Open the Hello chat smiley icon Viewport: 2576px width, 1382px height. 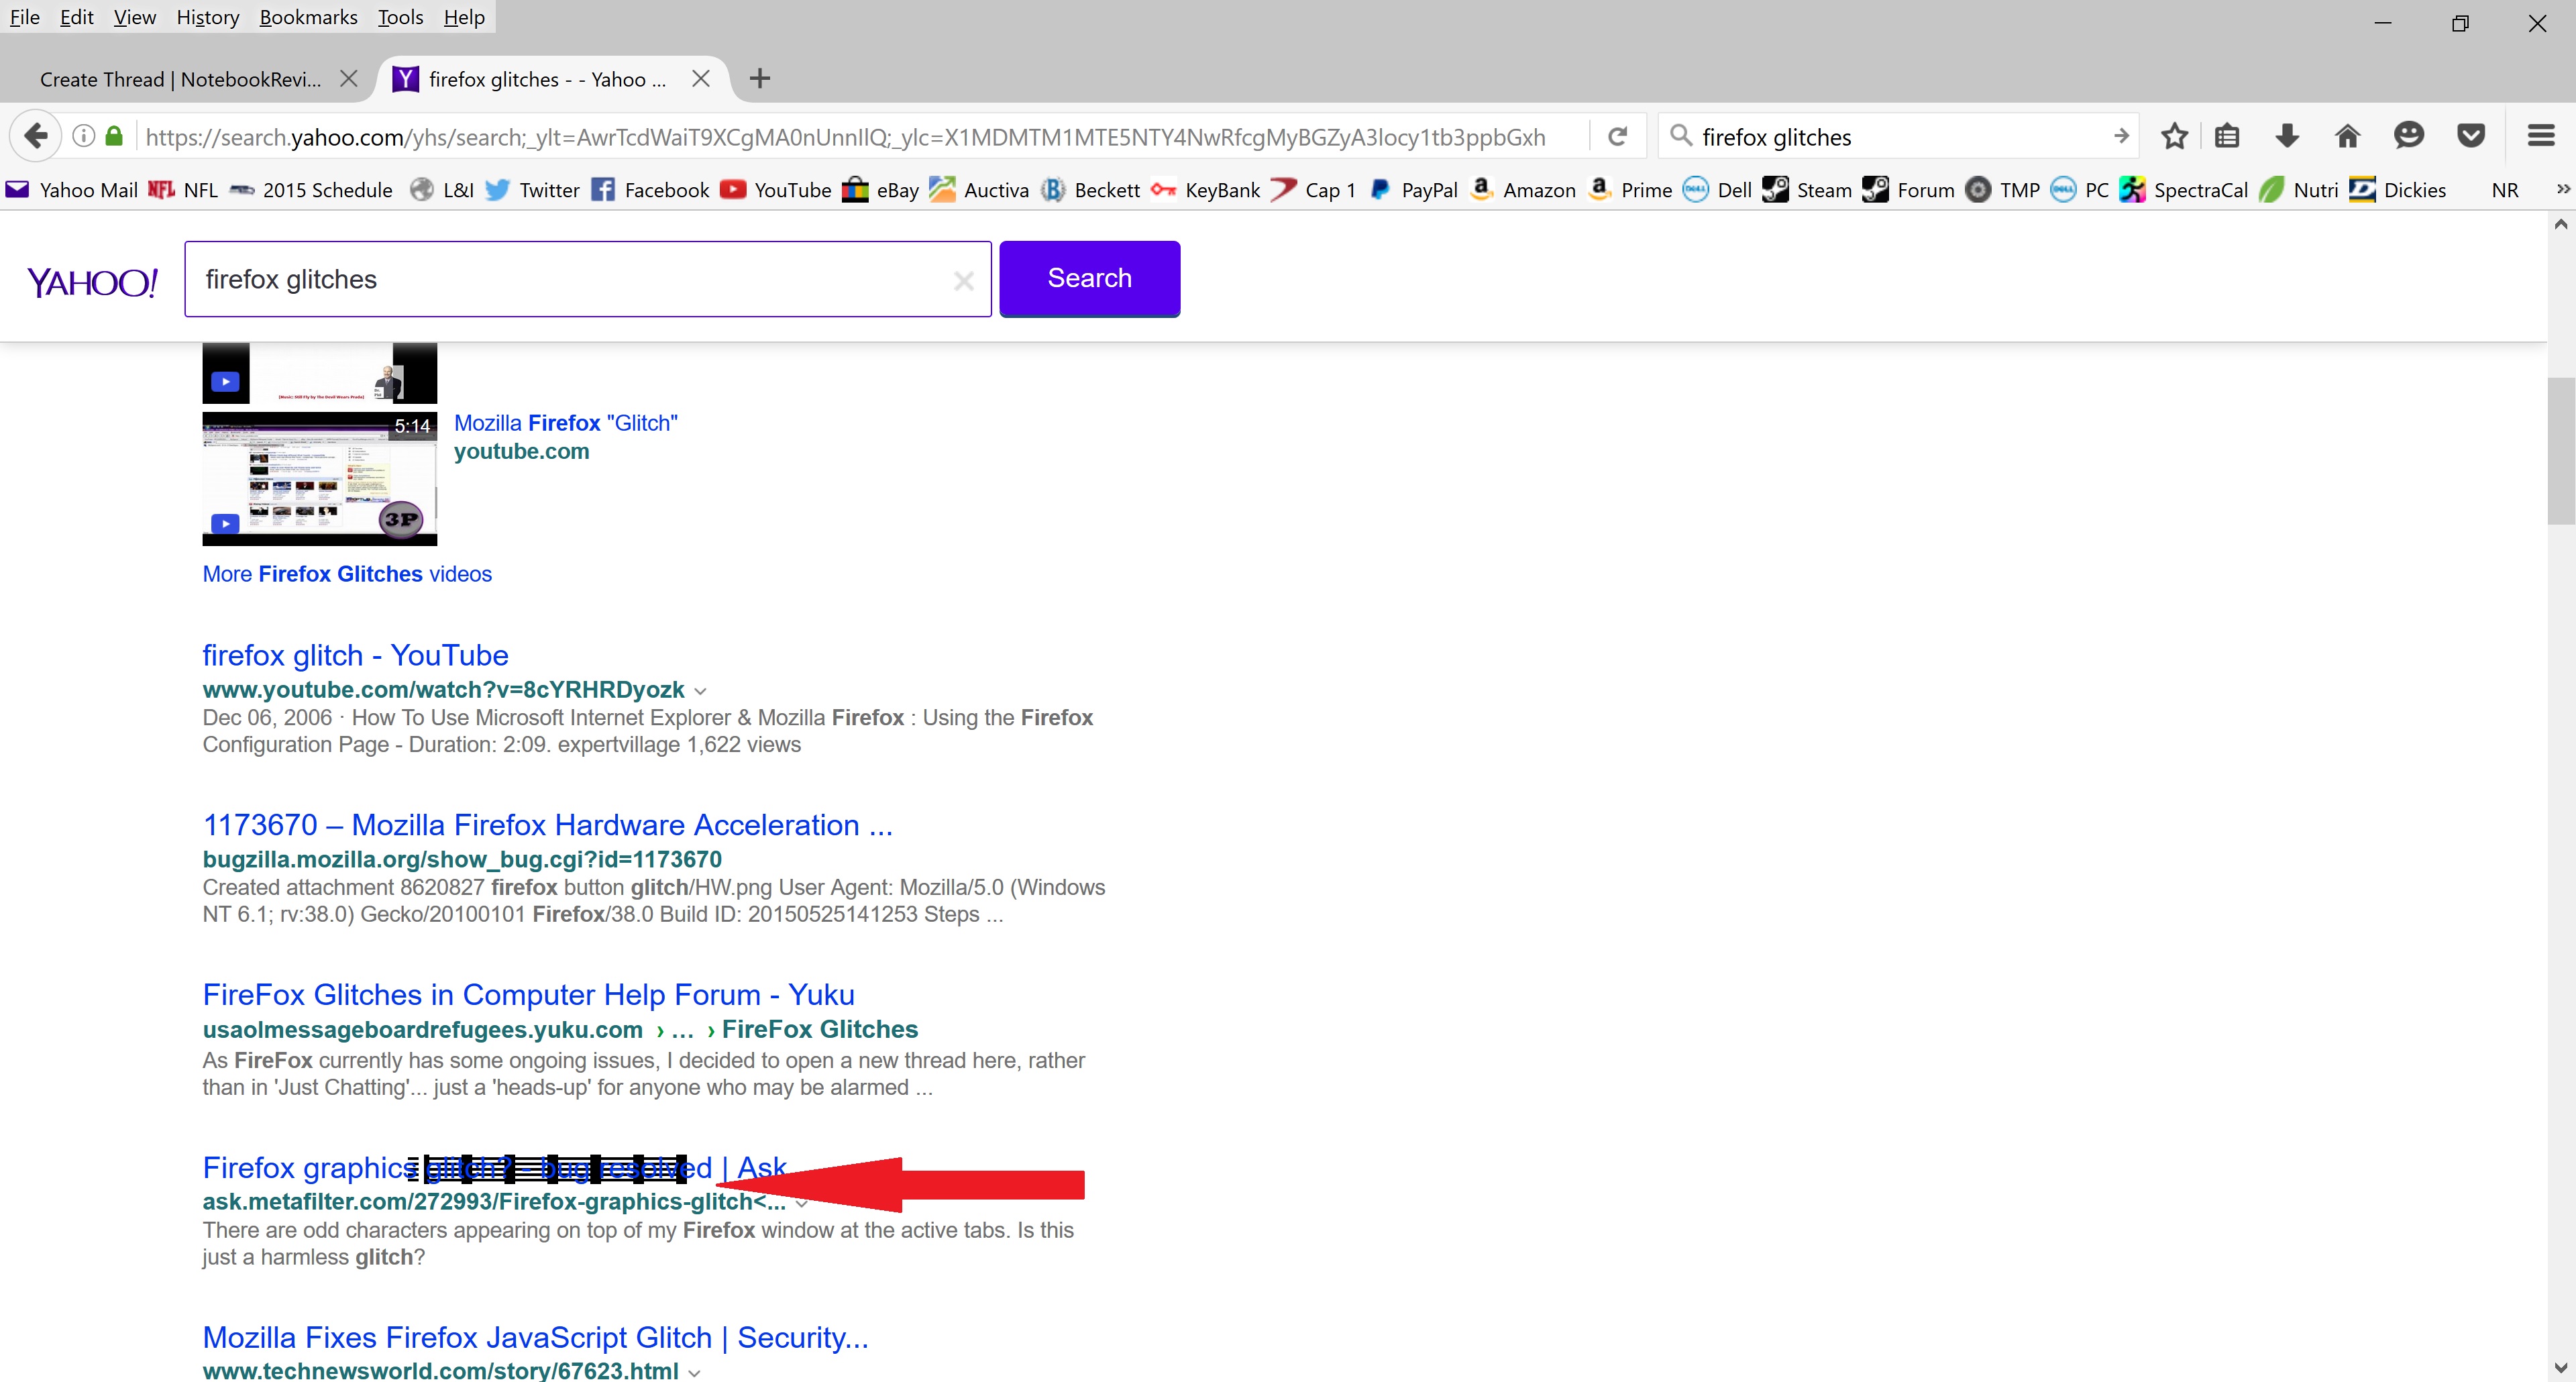point(2409,136)
